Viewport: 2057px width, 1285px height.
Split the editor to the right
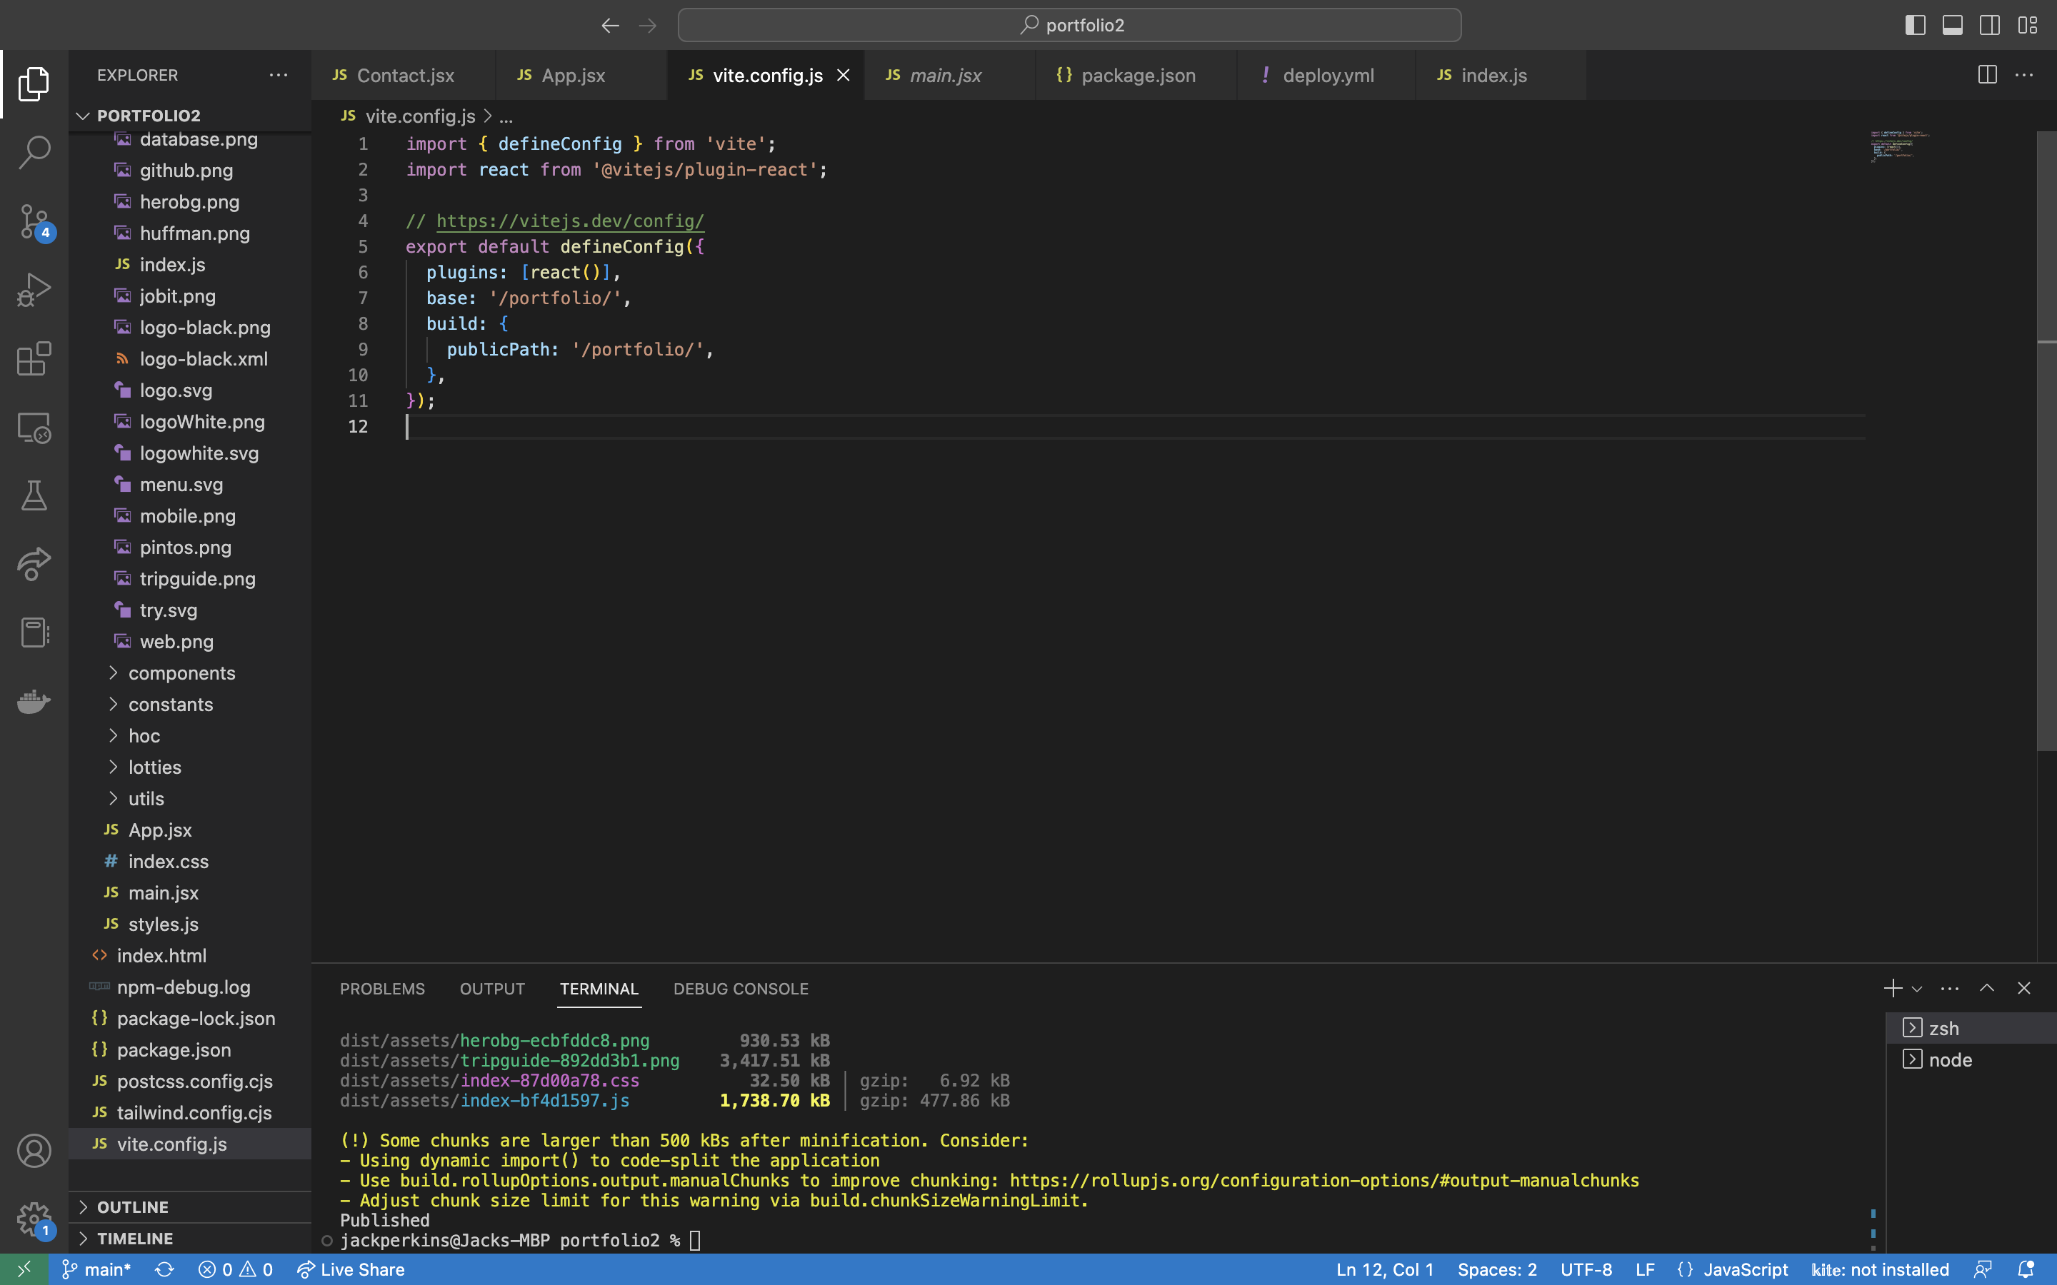[1987, 75]
